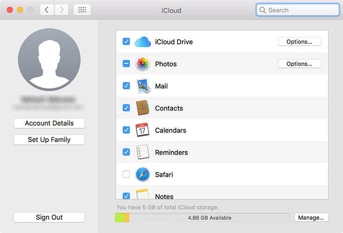Uncheck the iCloud Drive checkbox
343x233 pixels.
coord(126,41)
